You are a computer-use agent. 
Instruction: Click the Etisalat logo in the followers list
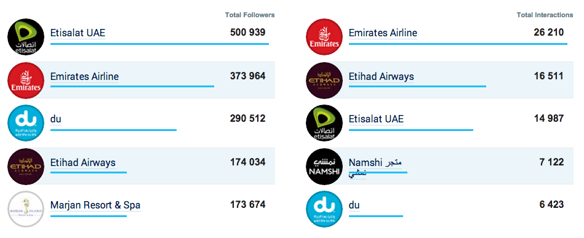pyautogui.click(x=26, y=37)
